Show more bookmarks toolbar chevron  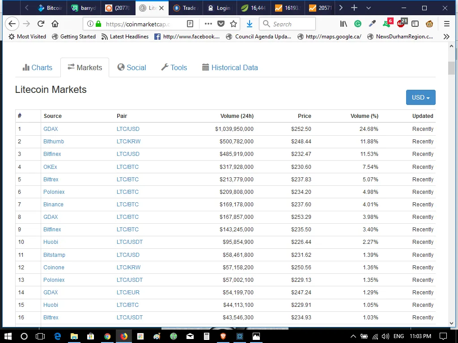(x=446, y=37)
